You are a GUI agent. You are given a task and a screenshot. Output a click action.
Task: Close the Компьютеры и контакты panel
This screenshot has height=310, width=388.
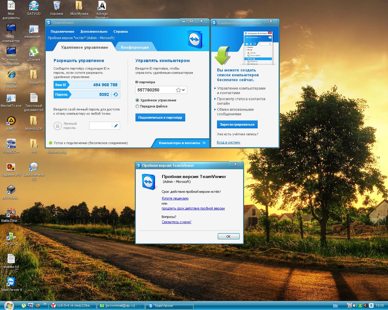(x=271, y=21)
